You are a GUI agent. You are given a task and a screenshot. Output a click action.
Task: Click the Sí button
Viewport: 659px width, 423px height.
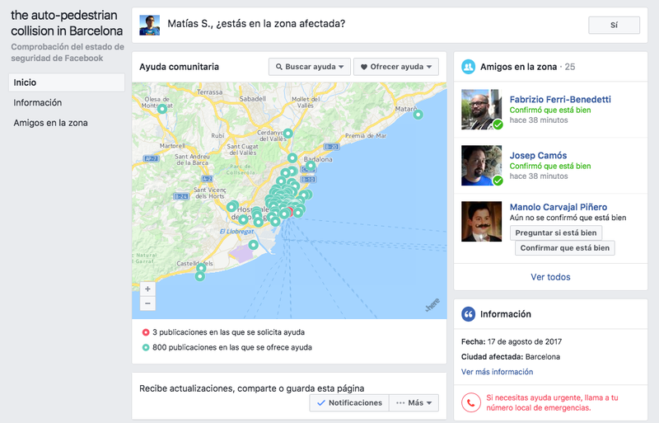[614, 26]
